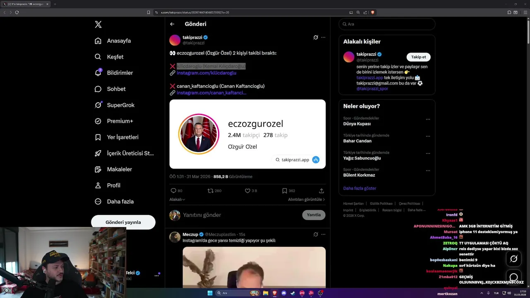The image size is (530, 298).
Task: Open the Dünya Kupası trend
Action: click(x=357, y=124)
